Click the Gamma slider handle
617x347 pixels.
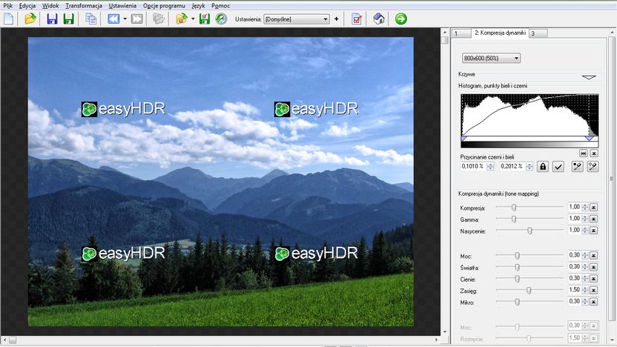(x=513, y=219)
